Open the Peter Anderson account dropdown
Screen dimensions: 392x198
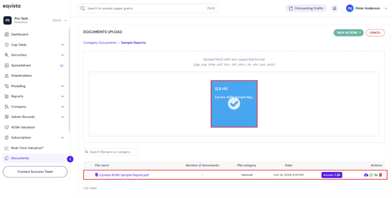pos(385,8)
